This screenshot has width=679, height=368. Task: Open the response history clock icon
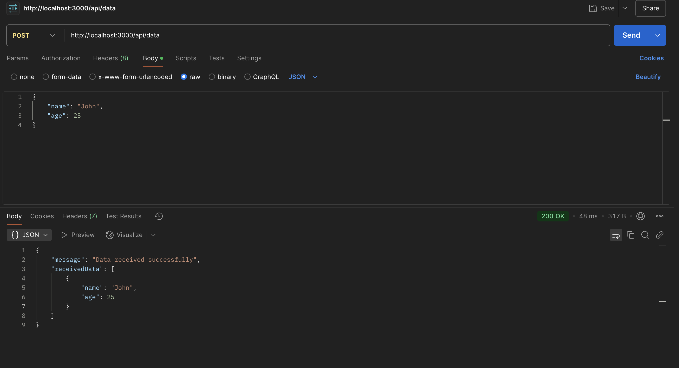pyautogui.click(x=159, y=216)
